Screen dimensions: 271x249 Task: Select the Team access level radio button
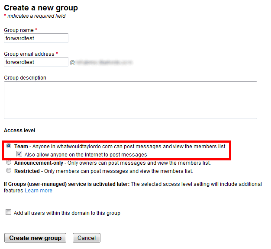click(x=9, y=147)
